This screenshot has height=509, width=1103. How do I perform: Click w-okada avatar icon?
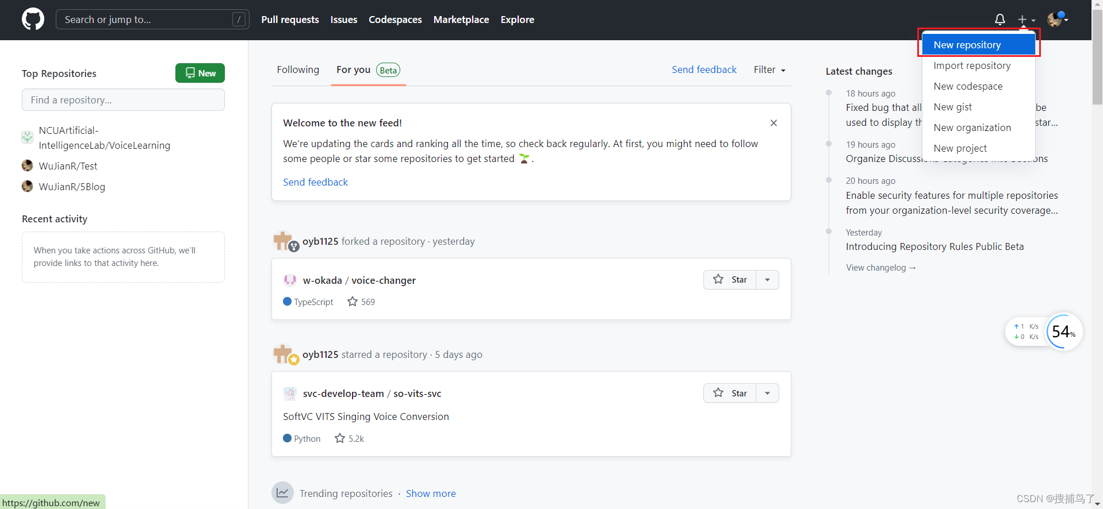coord(290,280)
